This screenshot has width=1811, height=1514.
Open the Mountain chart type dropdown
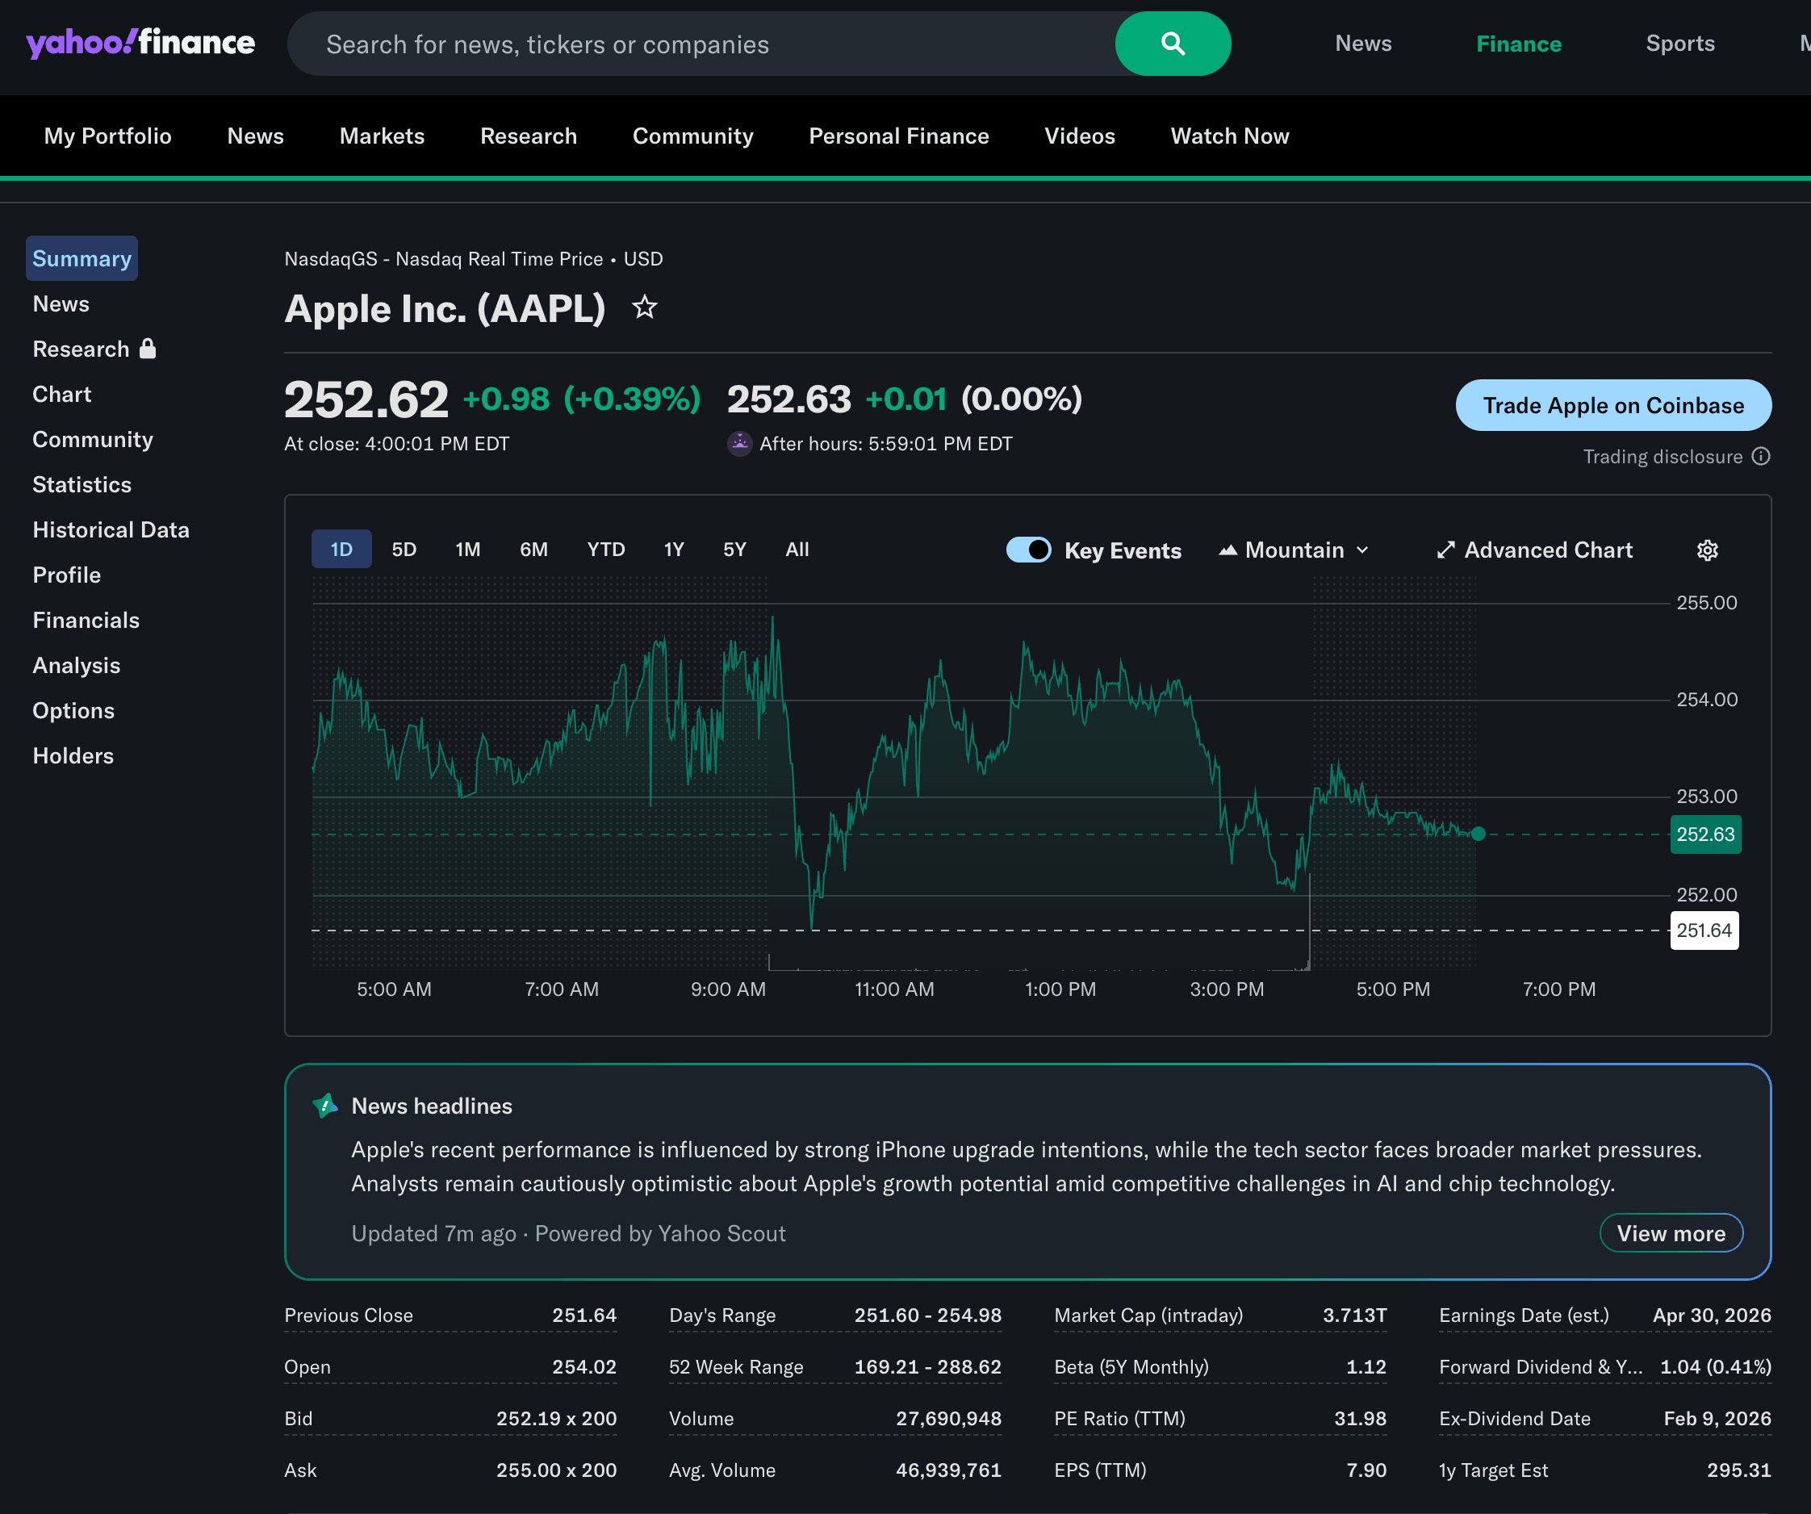[1292, 550]
